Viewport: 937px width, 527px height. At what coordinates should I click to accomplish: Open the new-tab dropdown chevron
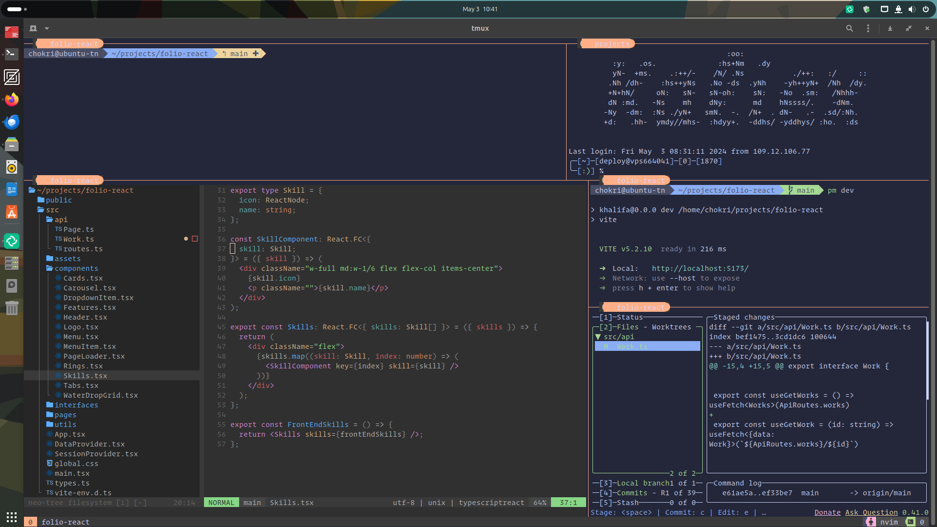[47, 28]
